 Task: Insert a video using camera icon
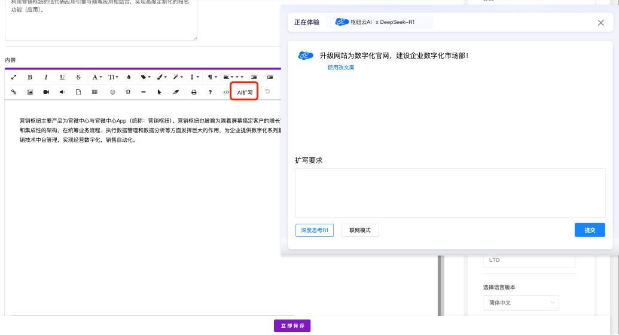[46, 92]
